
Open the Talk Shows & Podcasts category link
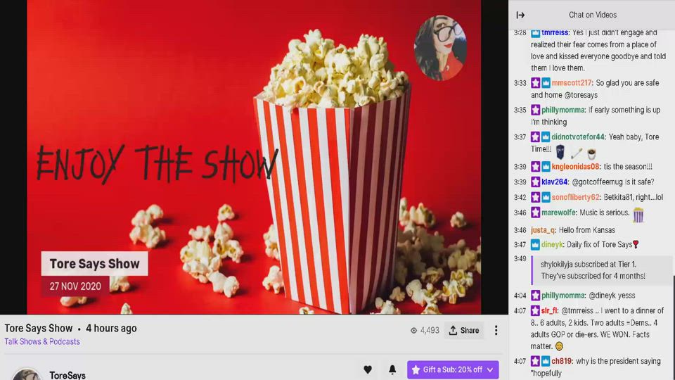click(x=42, y=342)
